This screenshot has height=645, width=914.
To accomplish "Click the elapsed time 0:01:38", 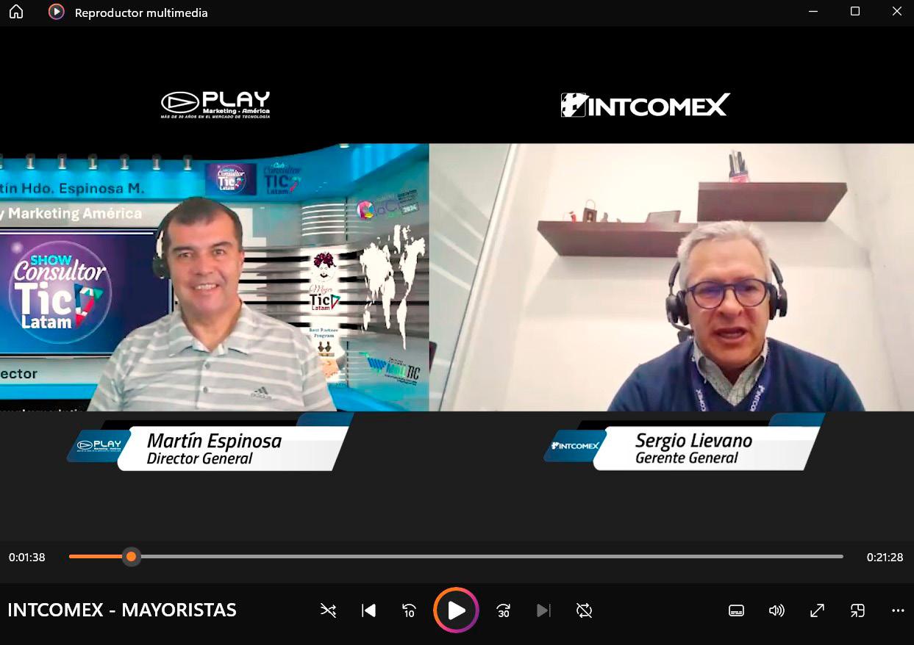I will point(27,558).
